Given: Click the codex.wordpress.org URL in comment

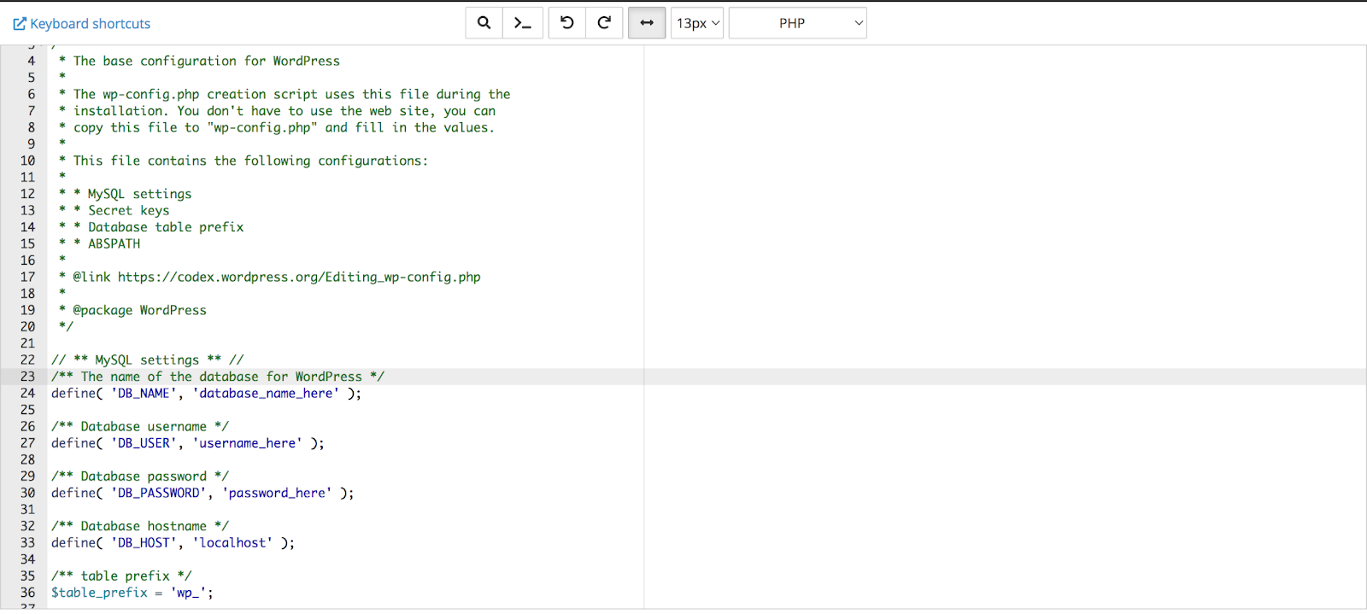Looking at the screenshot, I should 299,278.
